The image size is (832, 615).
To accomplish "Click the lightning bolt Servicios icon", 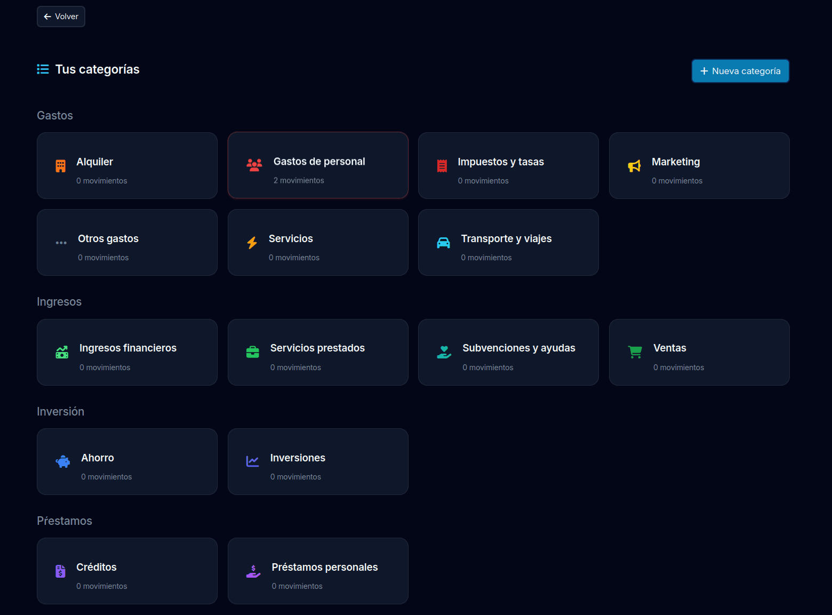I will pos(252,243).
